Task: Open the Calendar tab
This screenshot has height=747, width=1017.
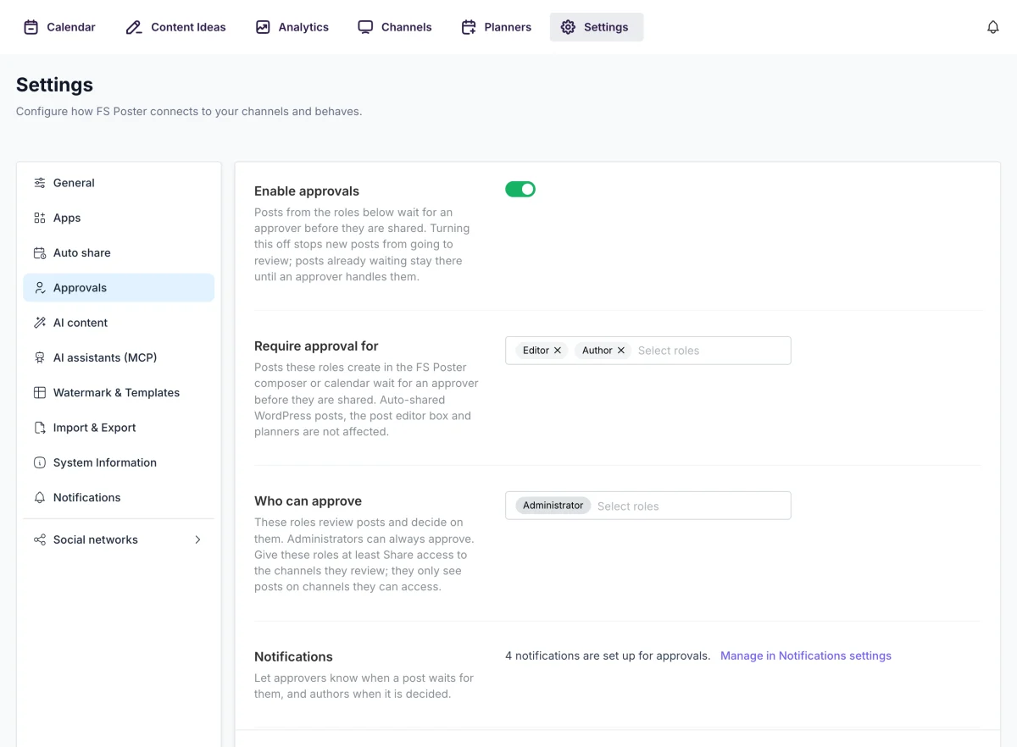Action: coord(59,27)
